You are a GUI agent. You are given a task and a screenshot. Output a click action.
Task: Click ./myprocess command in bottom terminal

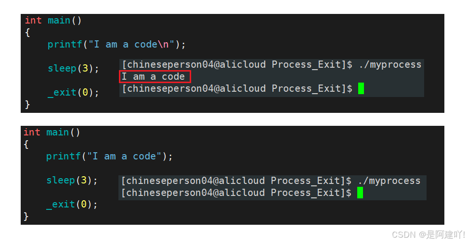(x=389, y=181)
